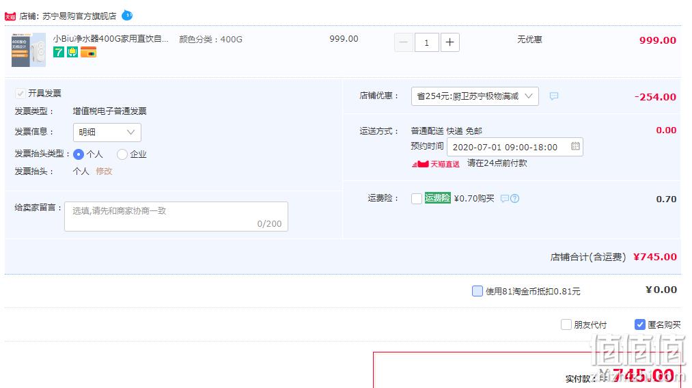Select the 企业 invoice radio button
The image size is (692, 388).
pyautogui.click(x=122, y=154)
